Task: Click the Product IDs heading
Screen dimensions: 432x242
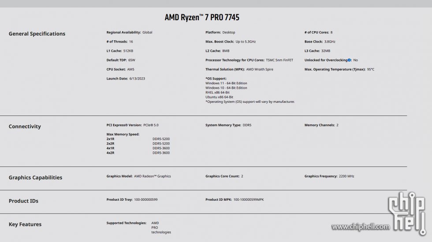Action: [23, 201]
